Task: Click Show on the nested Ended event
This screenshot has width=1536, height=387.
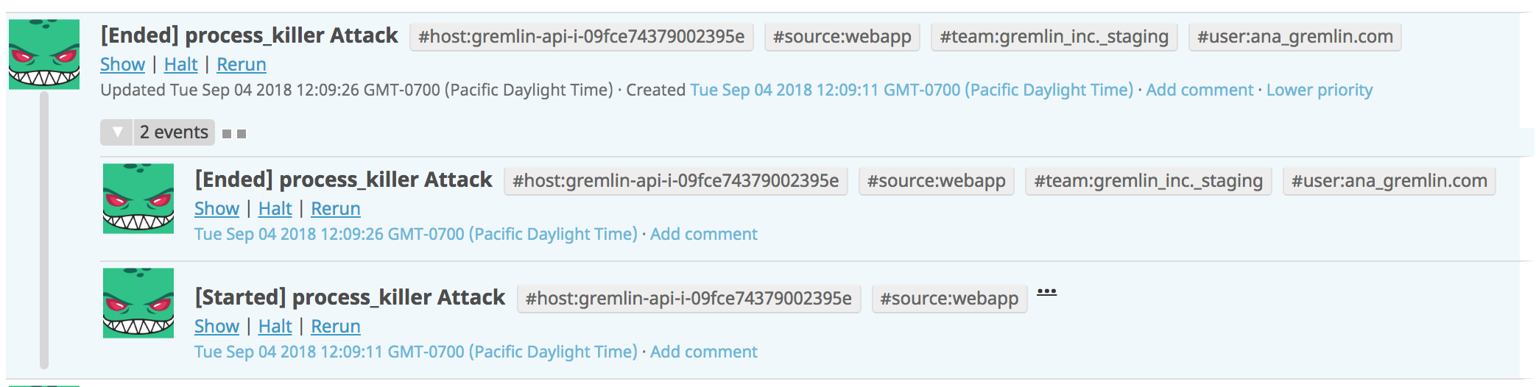Action: tap(216, 209)
